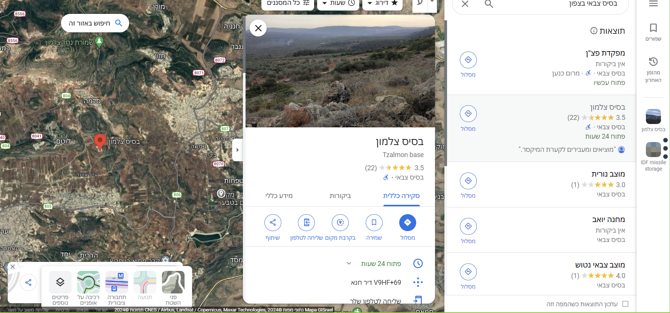This screenshot has height=313, width=670.
Task: Click חיפוש באזור זה search this area
Action: pyautogui.click(x=95, y=23)
